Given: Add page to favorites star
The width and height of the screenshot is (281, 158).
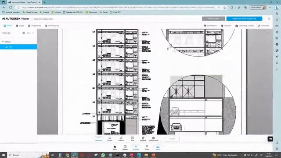Looking at the screenshot, I should pos(224,7).
